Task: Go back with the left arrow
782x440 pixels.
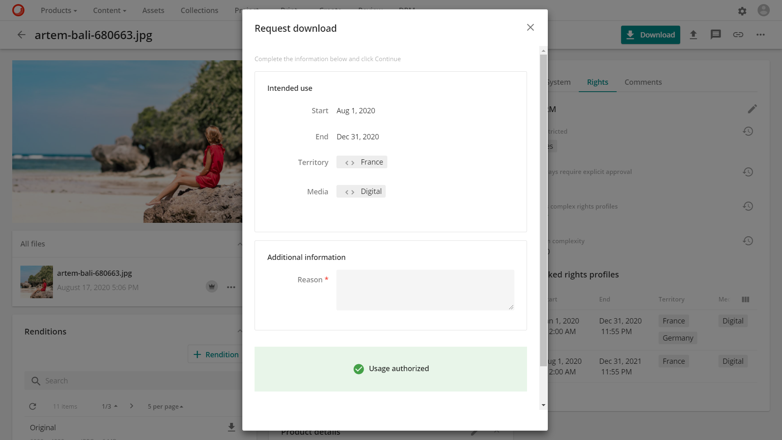Action: tap(21, 35)
